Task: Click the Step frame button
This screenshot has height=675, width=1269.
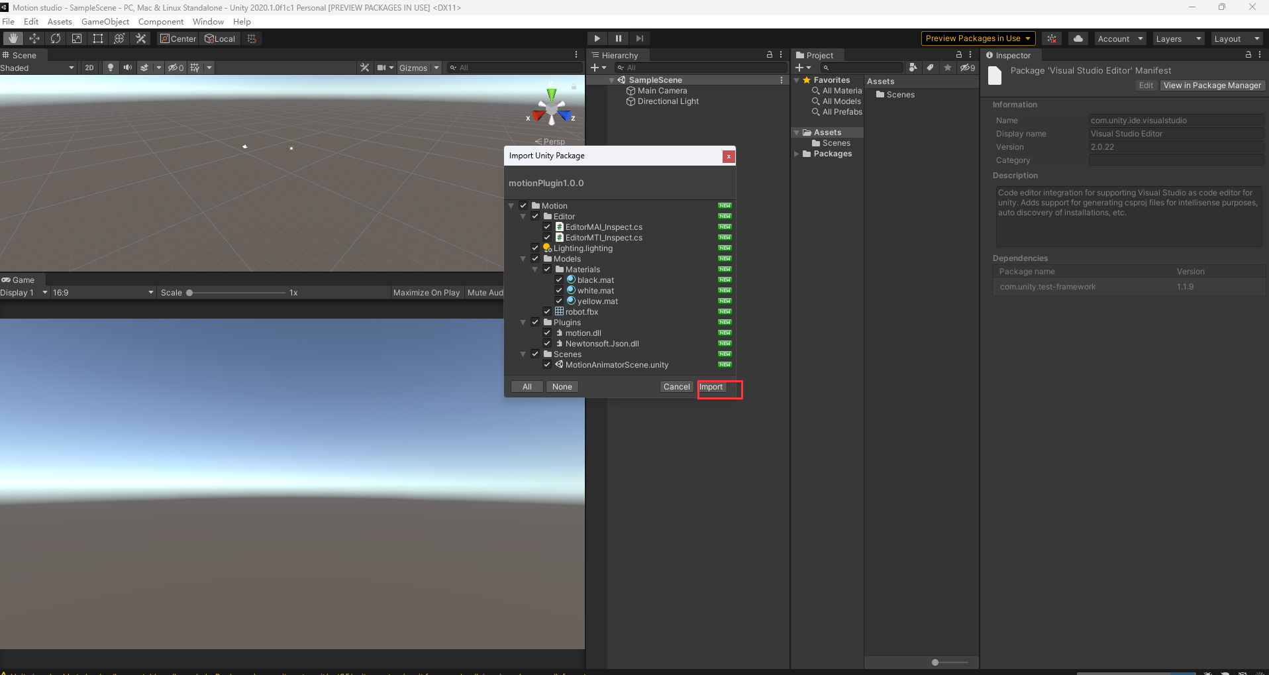Action: point(639,38)
